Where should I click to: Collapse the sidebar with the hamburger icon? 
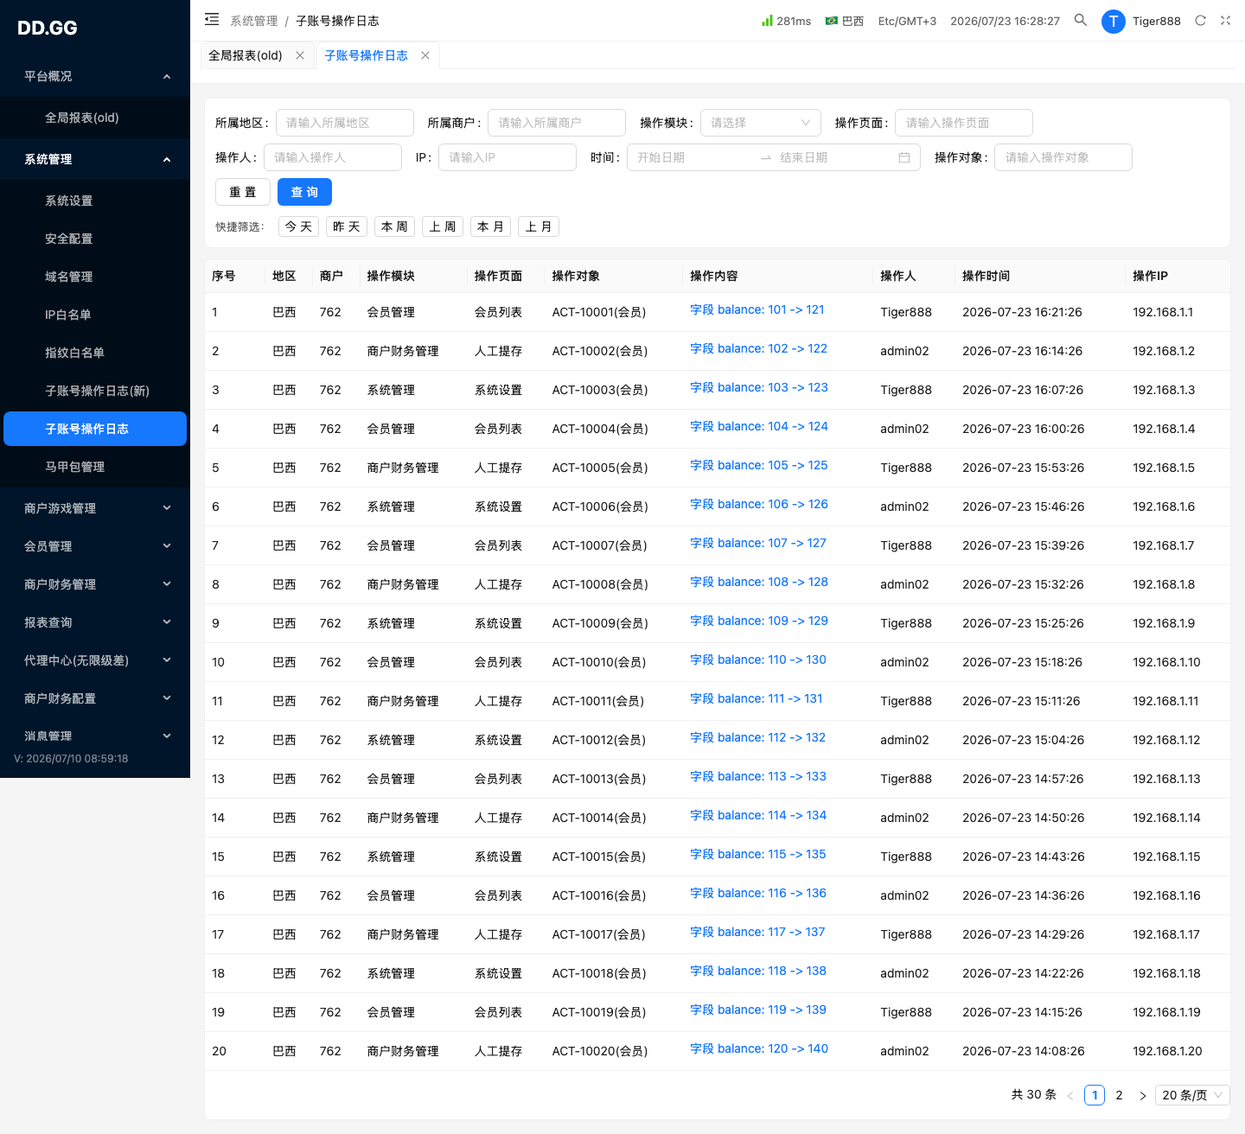click(x=212, y=19)
